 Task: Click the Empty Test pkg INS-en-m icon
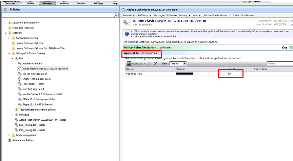point(20,79)
